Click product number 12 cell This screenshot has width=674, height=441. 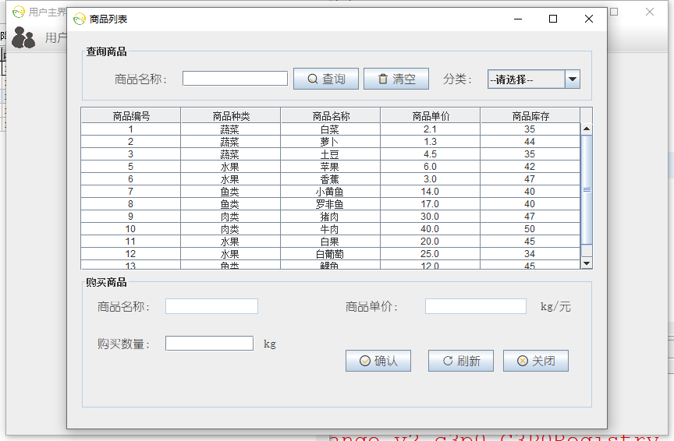(x=131, y=254)
